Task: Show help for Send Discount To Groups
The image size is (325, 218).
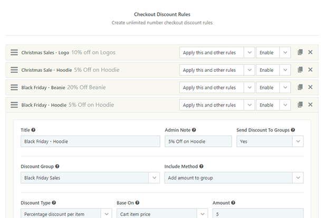Action: pos(293,130)
